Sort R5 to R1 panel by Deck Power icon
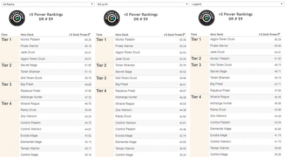This screenshot has height=157, width=286. click(x=184, y=35)
